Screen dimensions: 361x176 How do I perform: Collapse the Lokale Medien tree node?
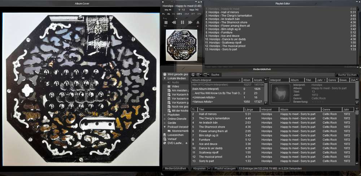click(x=165, y=78)
